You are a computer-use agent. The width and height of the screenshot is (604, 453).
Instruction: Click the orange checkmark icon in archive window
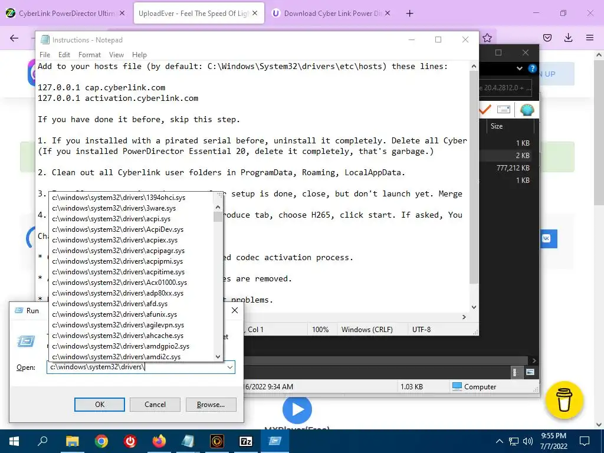(x=485, y=110)
